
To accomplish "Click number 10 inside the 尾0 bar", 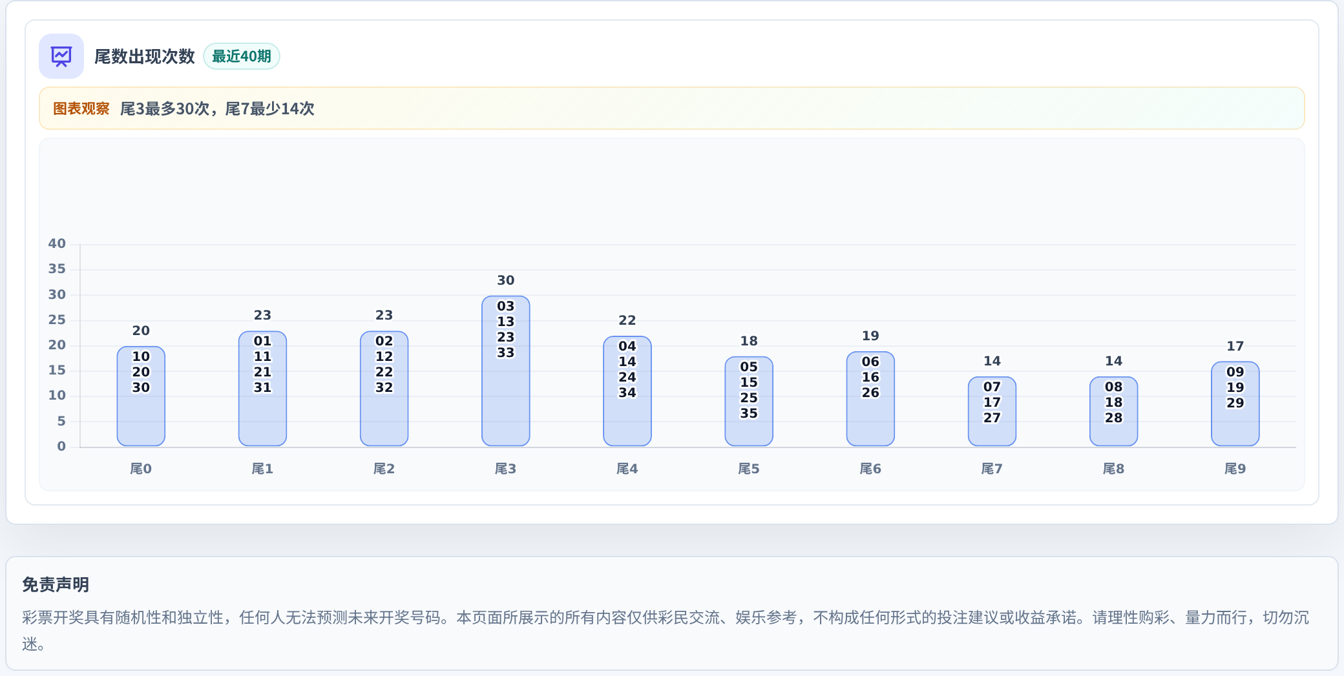I will pos(141,356).
